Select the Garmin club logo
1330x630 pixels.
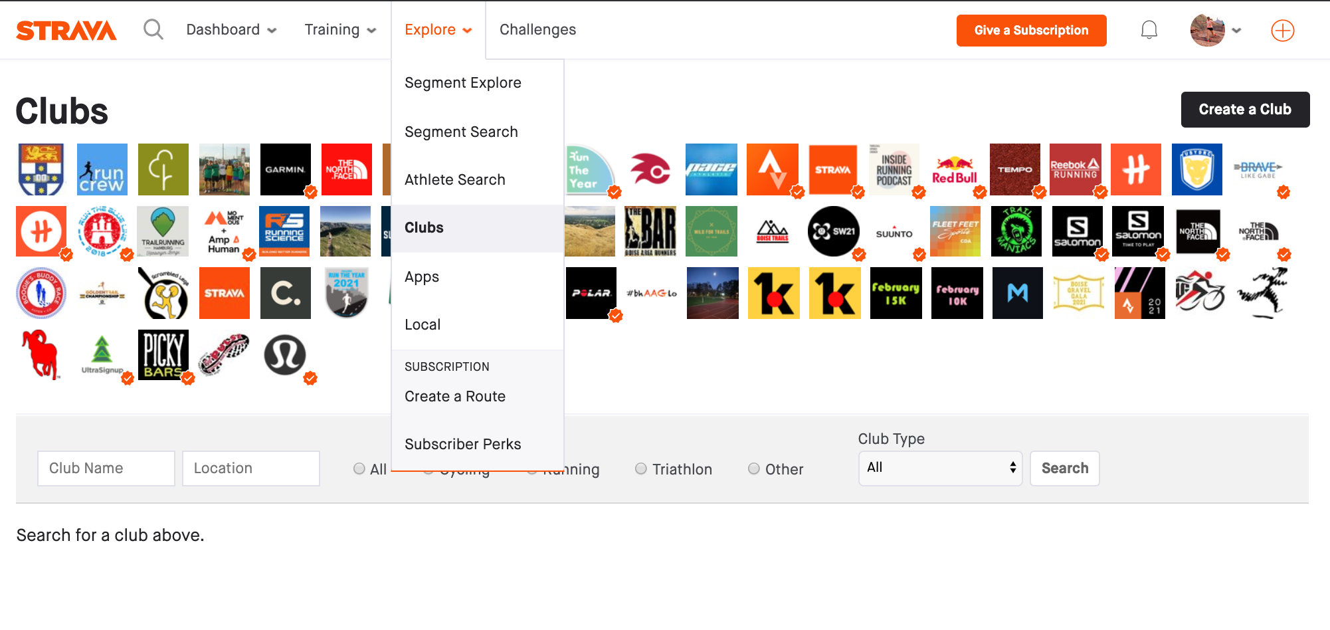(285, 169)
